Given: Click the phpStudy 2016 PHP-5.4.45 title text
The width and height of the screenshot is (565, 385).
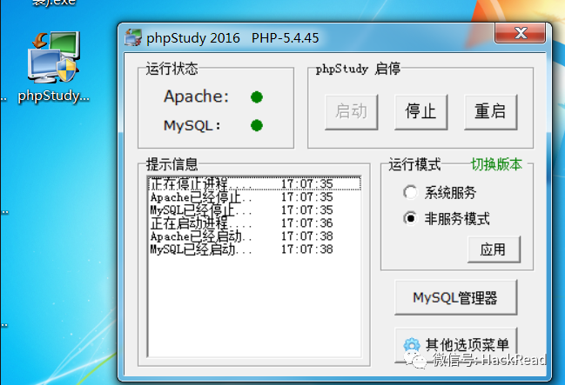Looking at the screenshot, I should point(232,37).
